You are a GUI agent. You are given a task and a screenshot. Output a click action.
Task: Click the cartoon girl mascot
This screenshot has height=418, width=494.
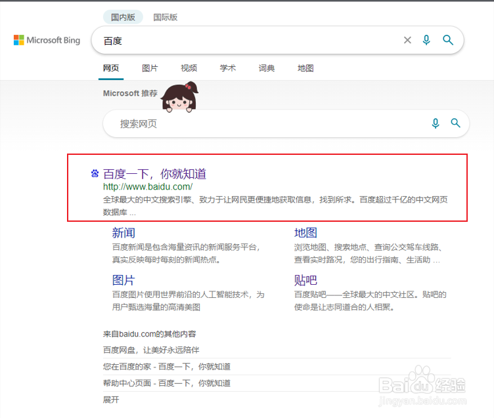[x=179, y=97]
